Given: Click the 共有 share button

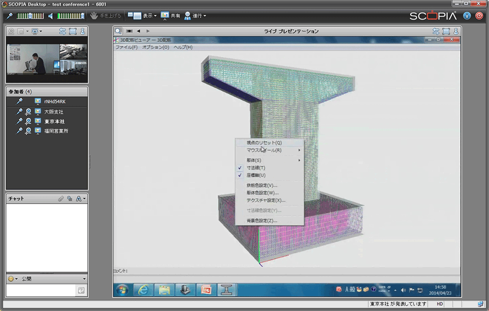Looking at the screenshot, I should click(170, 16).
